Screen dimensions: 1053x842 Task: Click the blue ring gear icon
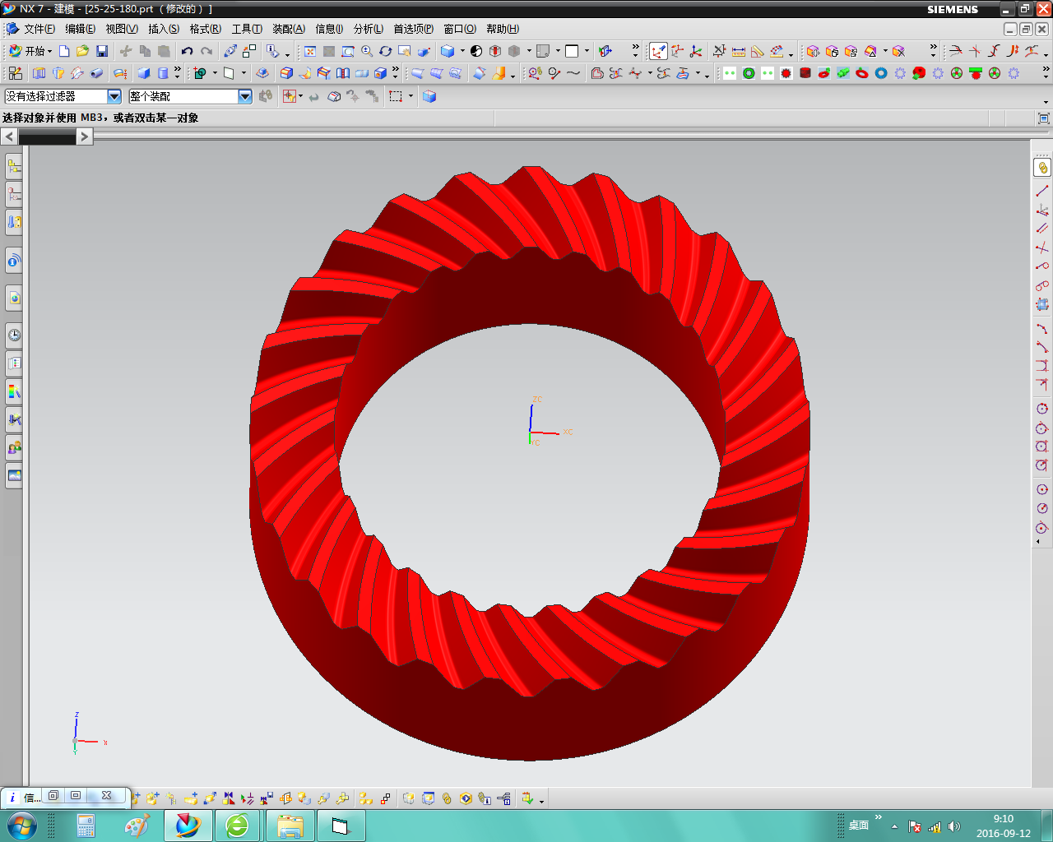coord(881,73)
